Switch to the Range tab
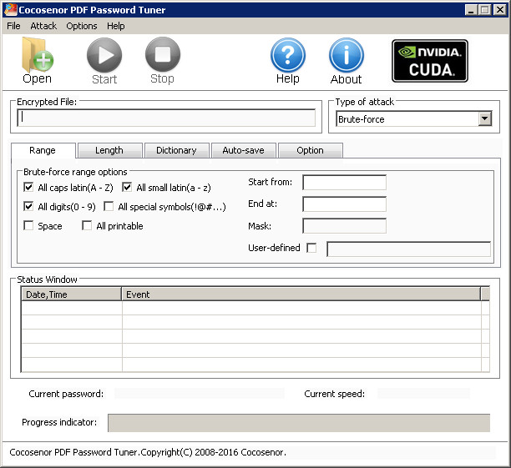511x468 pixels. pos(43,150)
